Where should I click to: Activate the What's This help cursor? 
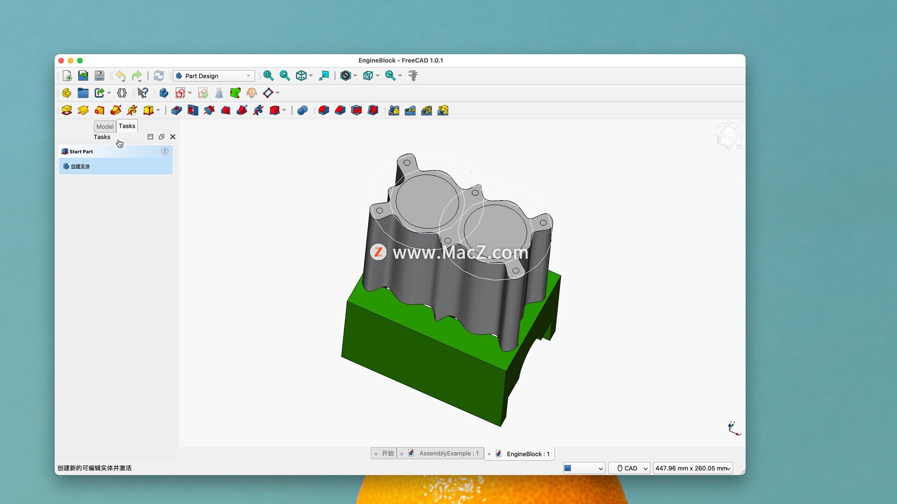(143, 93)
